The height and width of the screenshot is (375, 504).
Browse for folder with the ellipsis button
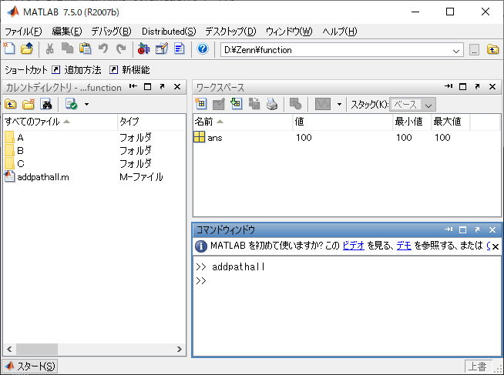point(474,50)
